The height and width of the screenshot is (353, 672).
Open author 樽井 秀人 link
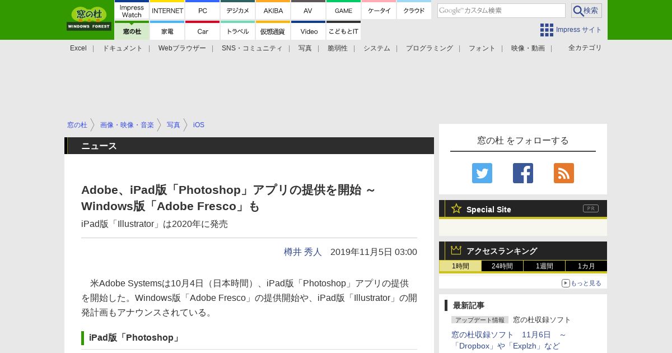pyautogui.click(x=303, y=252)
